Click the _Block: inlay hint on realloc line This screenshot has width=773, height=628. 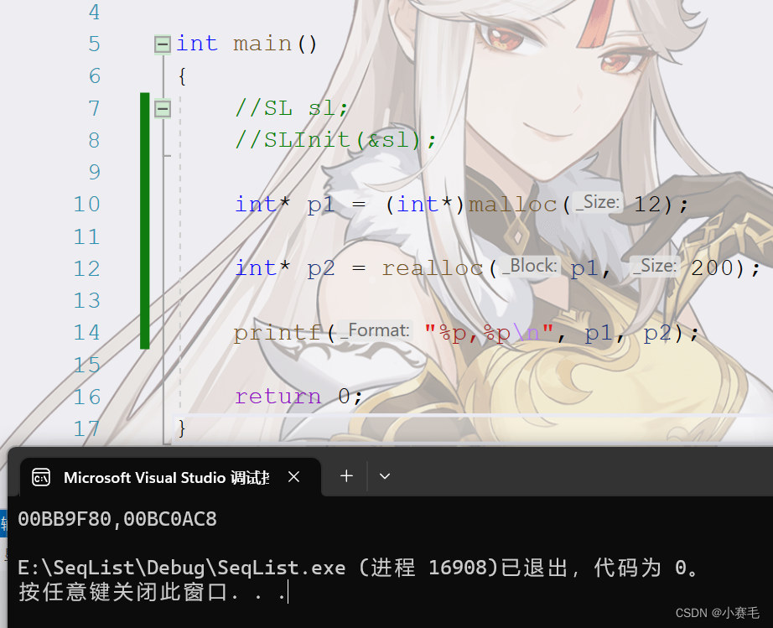(x=530, y=267)
